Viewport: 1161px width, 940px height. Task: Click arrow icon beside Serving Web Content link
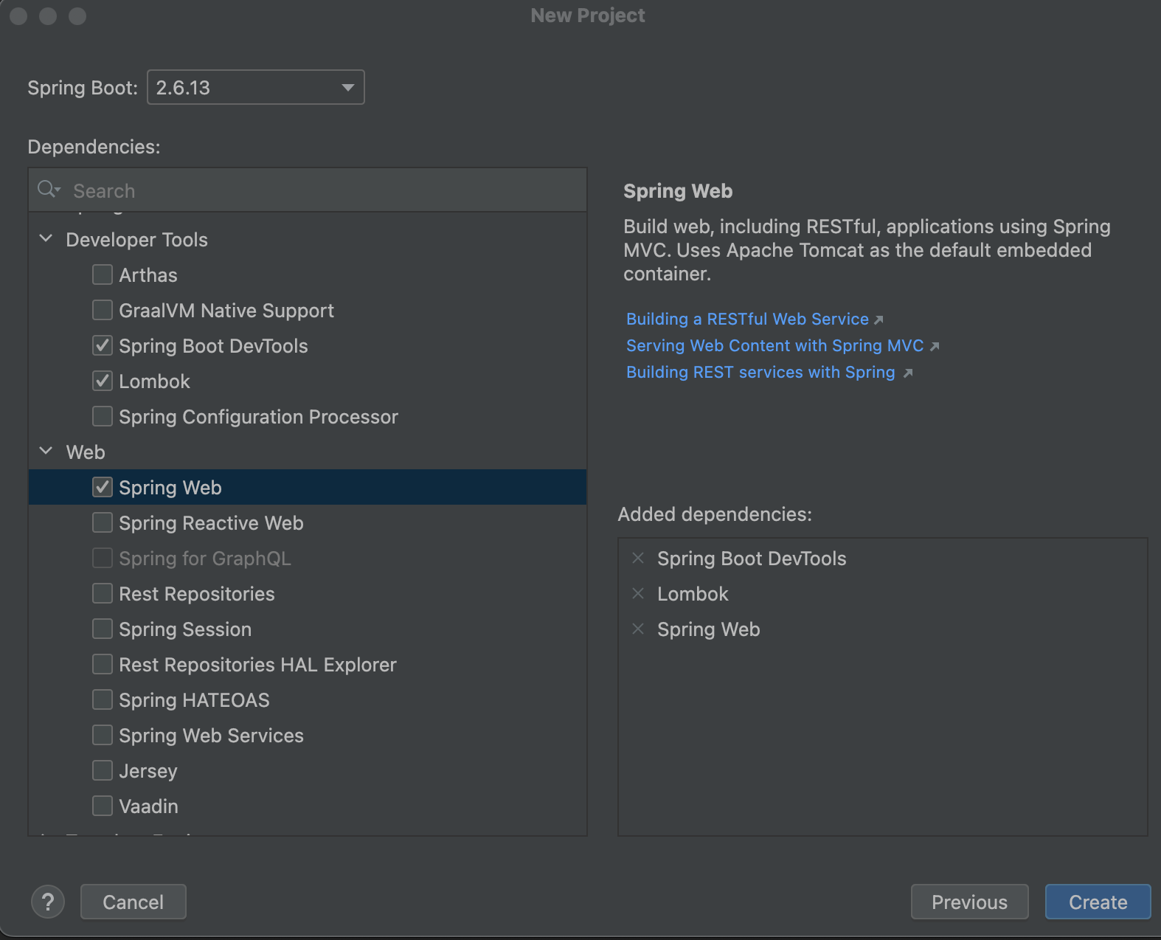tap(935, 347)
